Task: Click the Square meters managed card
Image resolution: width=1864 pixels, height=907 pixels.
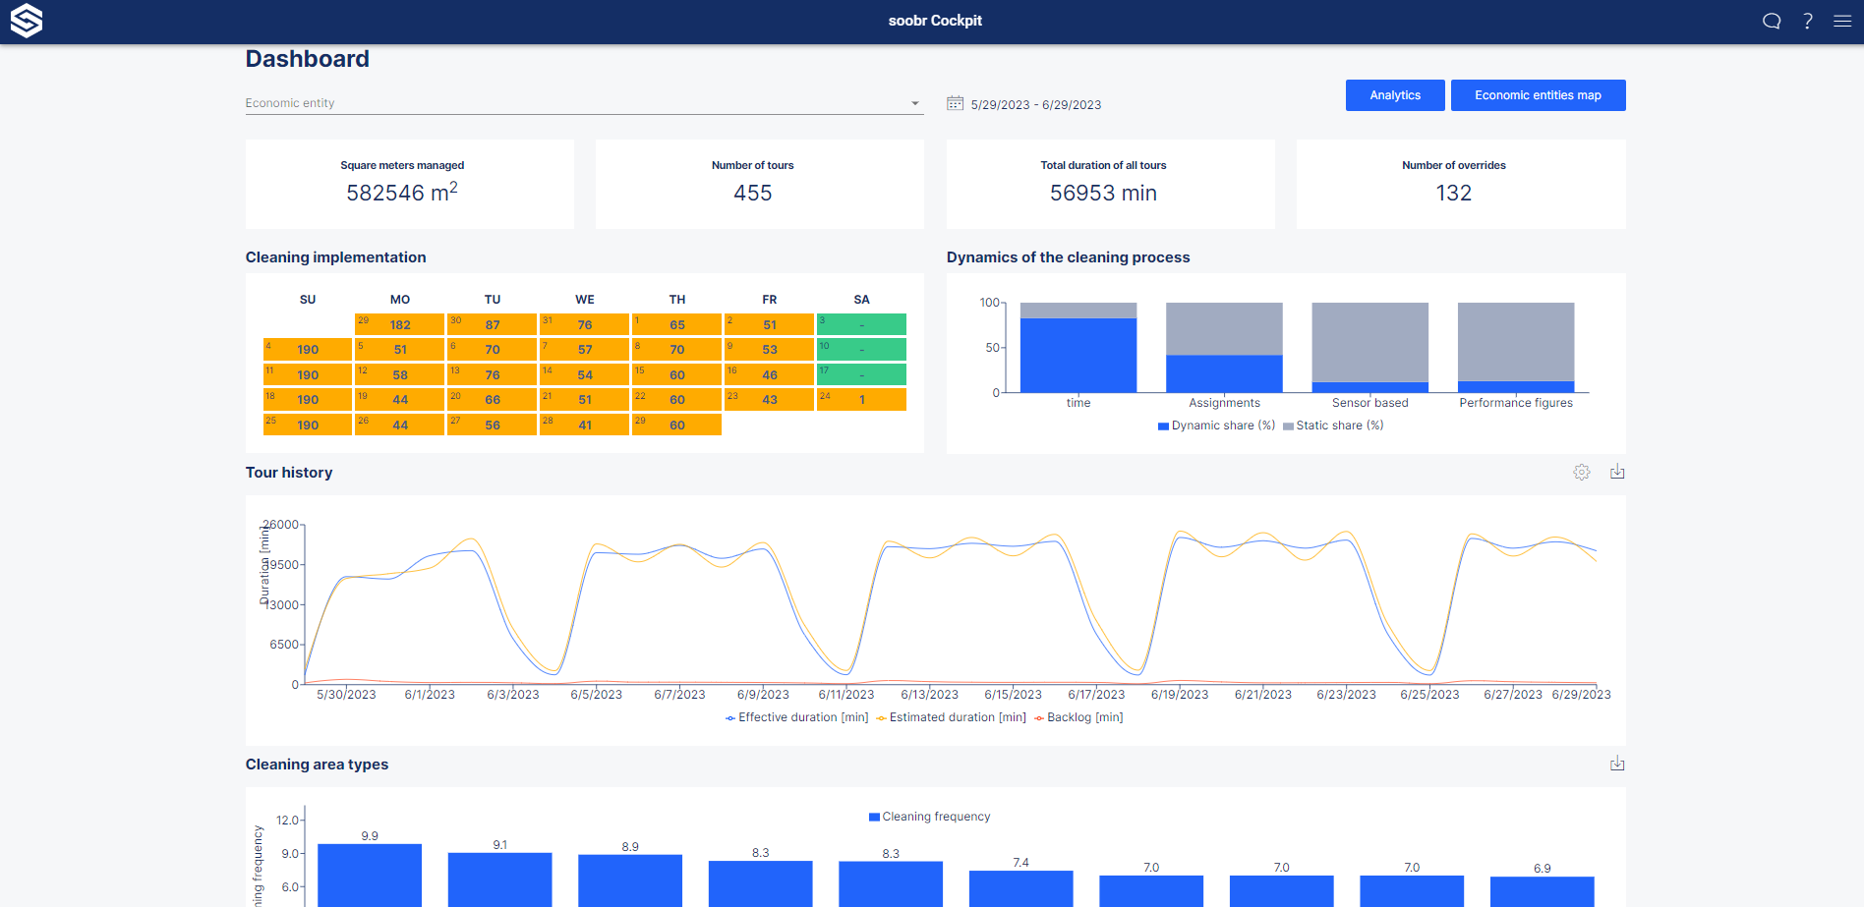Action: coord(409,184)
